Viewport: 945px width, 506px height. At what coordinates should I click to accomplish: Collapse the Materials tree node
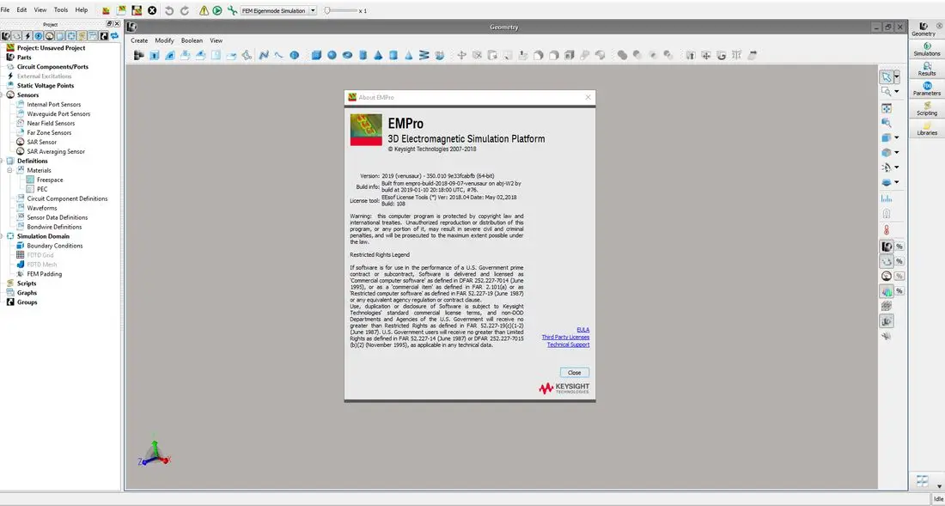coord(9,170)
